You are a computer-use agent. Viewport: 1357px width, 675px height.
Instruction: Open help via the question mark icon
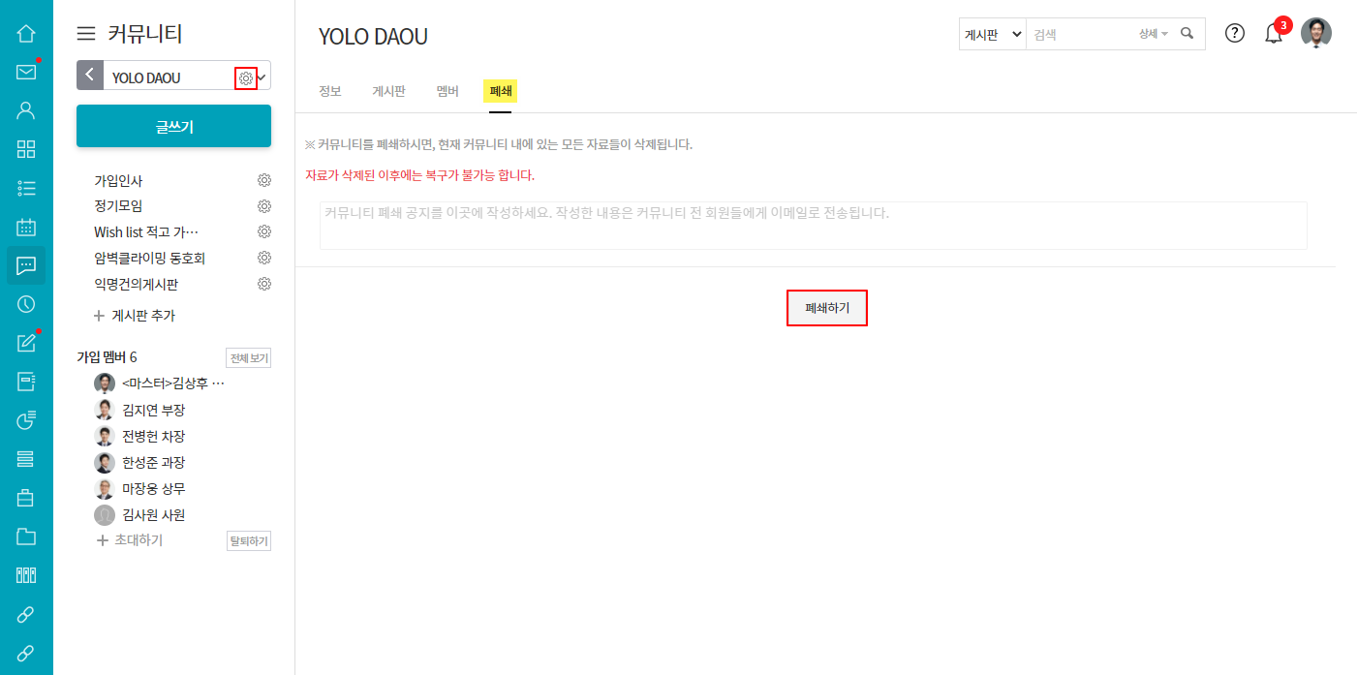point(1235,33)
